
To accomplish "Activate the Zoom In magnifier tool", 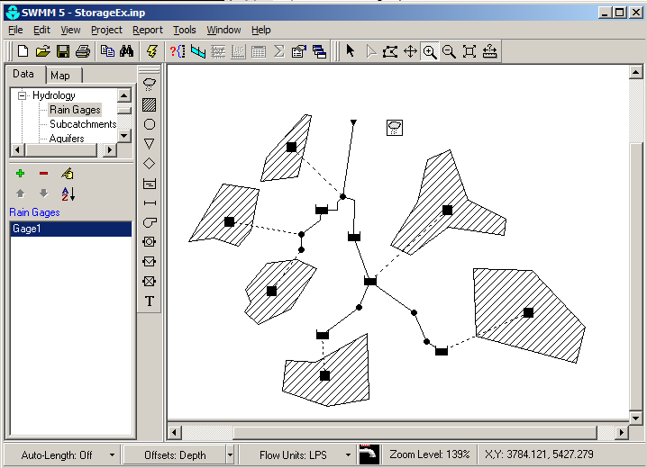I will pyautogui.click(x=430, y=51).
